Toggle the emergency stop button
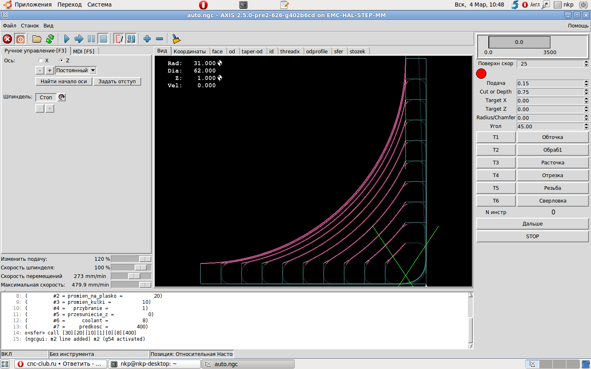This screenshot has height=369, width=591. pyautogui.click(x=7, y=39)
